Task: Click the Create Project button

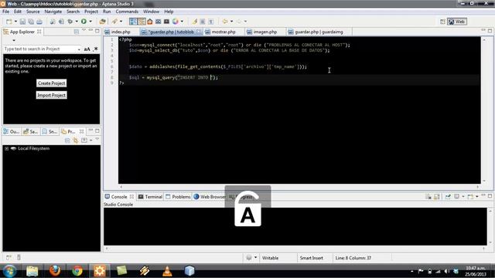Action: [x=52, y=83]
